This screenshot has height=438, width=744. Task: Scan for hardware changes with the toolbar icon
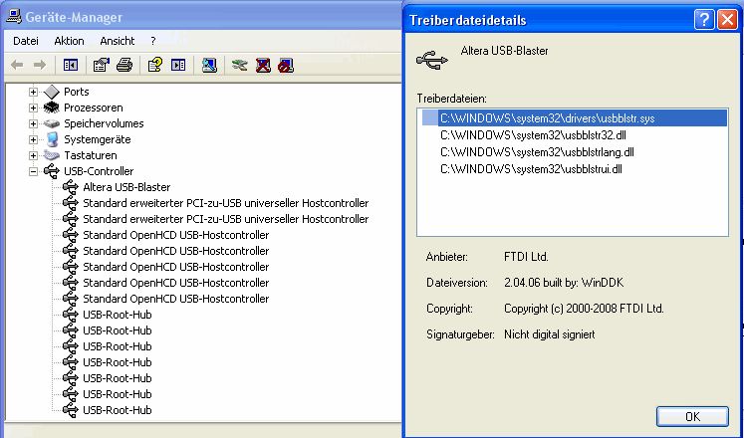pos(209,65)
